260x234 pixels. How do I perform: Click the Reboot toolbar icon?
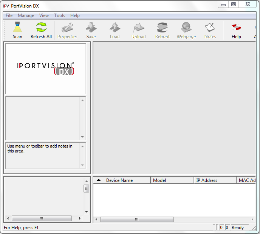[162, 30]
